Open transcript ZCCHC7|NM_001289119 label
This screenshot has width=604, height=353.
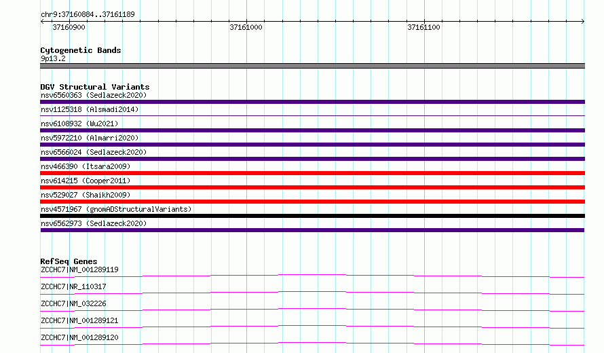(79, 270)
